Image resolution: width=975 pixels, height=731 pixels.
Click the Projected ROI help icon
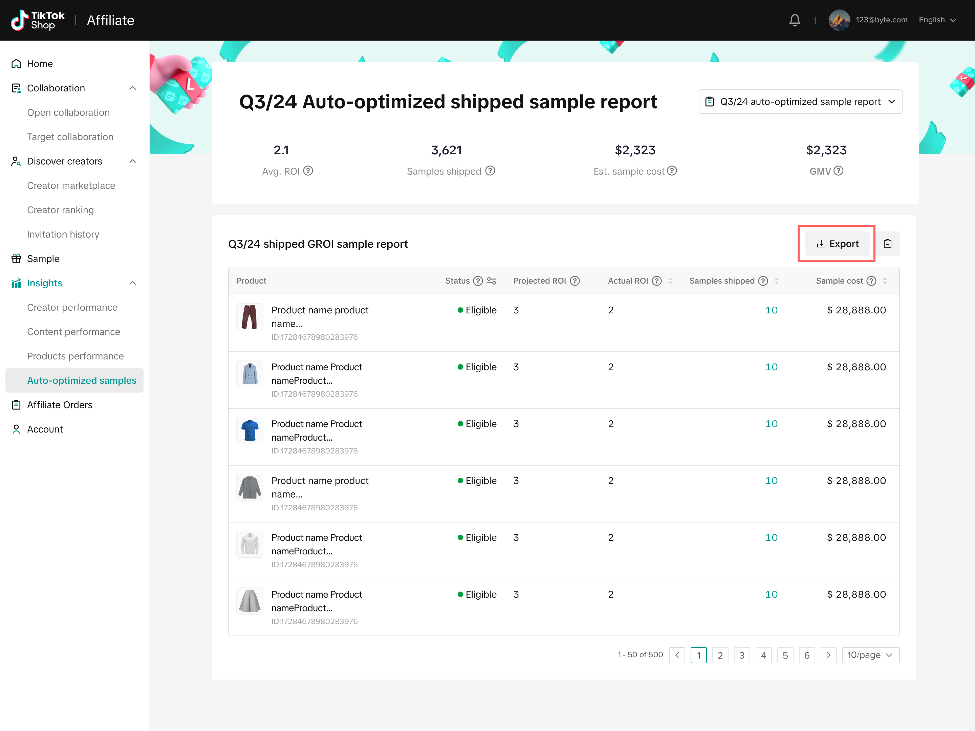click(575, 281)
